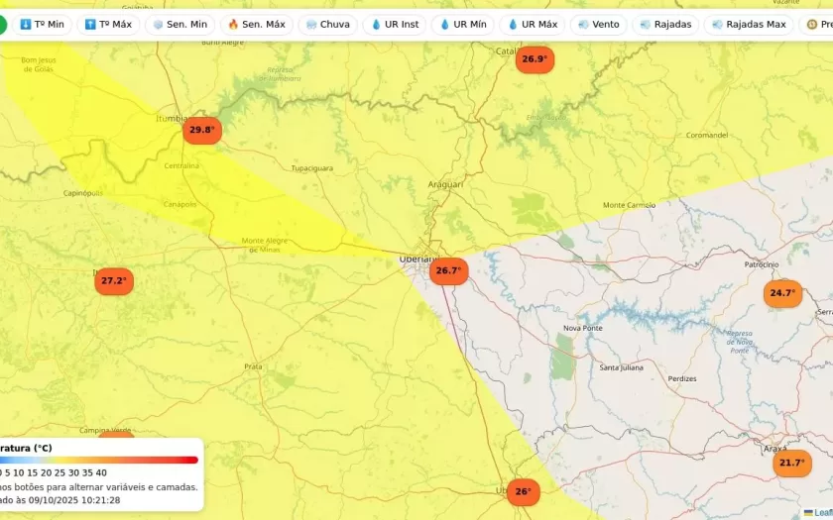The image size is (833, 520).
Task: Display the Vento wind layer
Action: pyautogui.click(x=598, y=24)
